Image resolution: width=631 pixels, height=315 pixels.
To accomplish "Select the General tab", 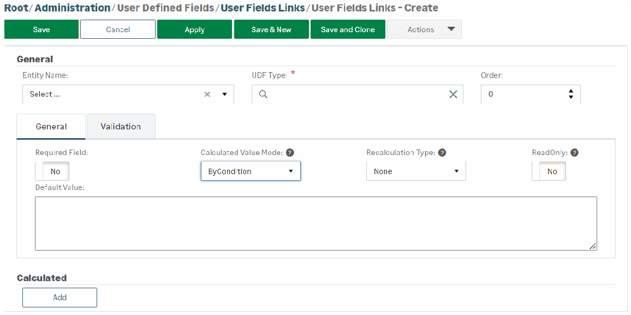I will pos(51,127).
